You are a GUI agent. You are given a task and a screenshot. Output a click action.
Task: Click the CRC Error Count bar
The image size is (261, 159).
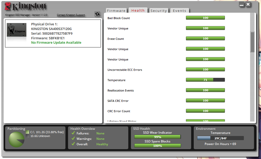(205, 111)
